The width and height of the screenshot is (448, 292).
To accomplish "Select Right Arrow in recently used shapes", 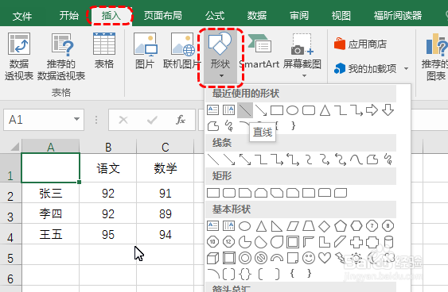I will click(372, 110).
